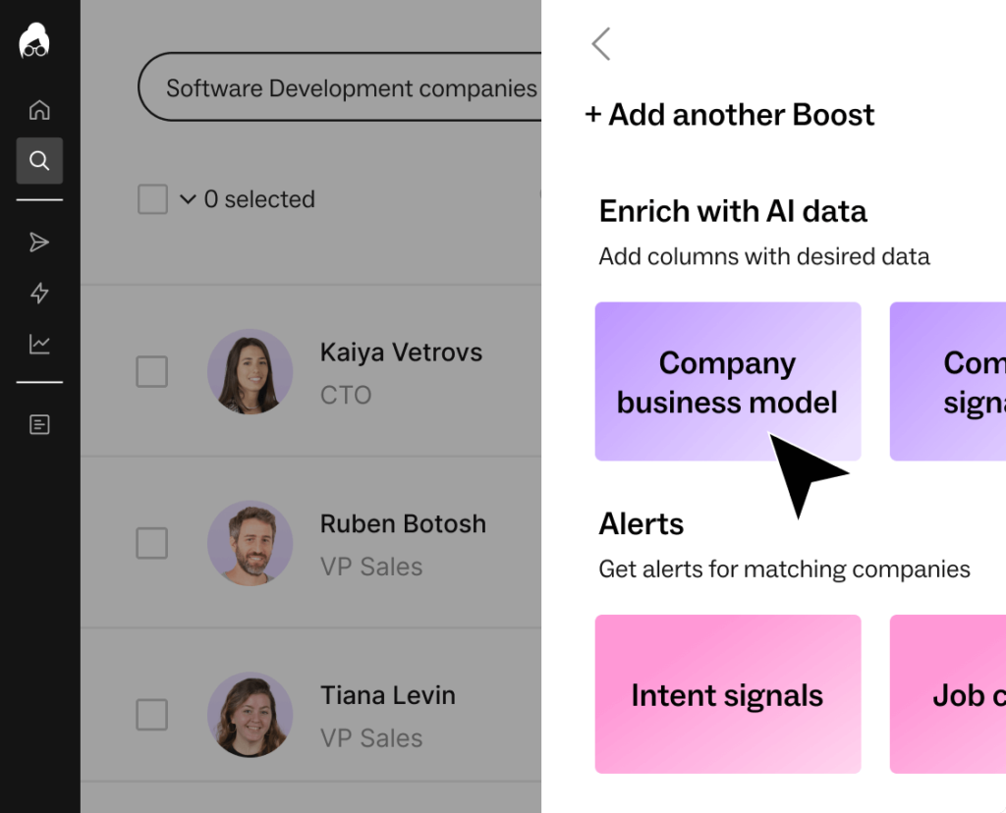This screenshot has height=813, width=1006.
Task: Click the app logo at top of sidebar
Action: pos(34,41)
